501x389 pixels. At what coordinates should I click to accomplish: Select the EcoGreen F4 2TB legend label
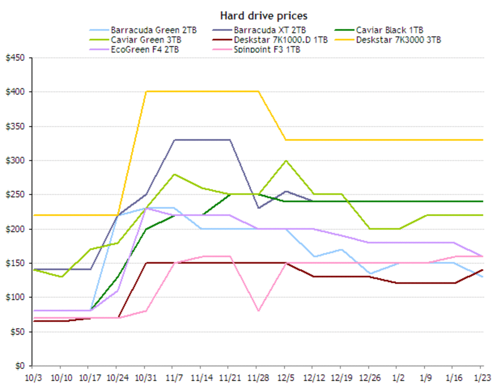pyautogui.click(x=145, y=50)
